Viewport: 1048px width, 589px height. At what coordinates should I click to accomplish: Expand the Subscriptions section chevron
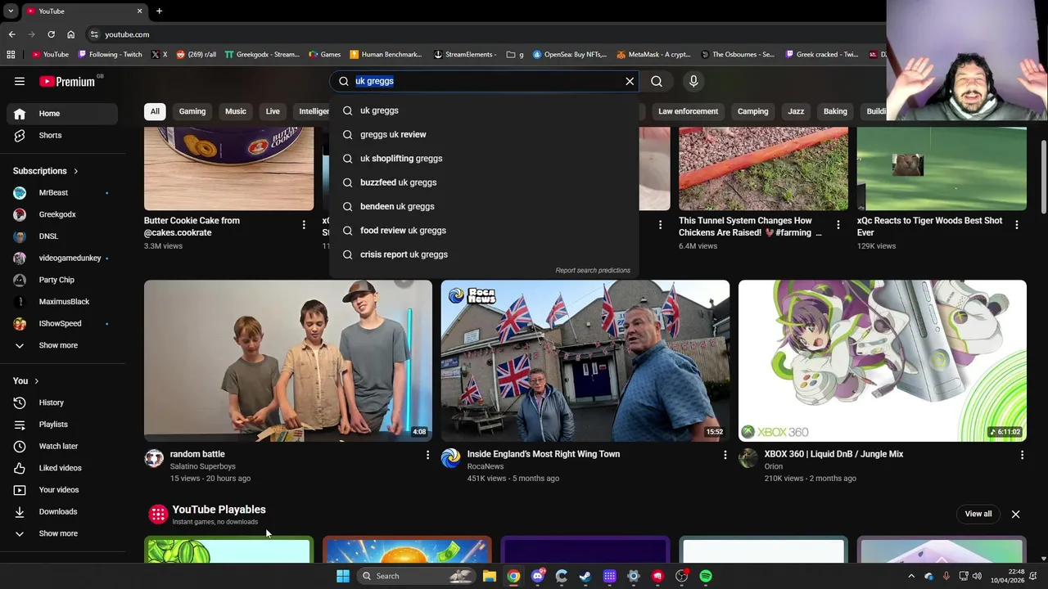click(75, 171)
